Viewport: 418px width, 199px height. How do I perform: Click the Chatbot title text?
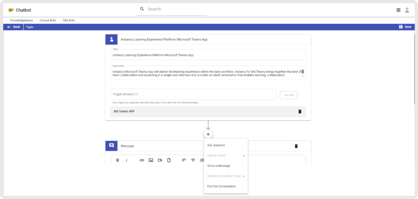tap(23, 10)
